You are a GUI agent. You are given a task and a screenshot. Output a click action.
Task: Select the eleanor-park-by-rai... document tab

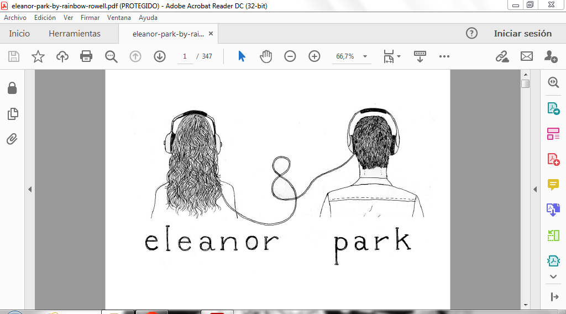[168, 34]
